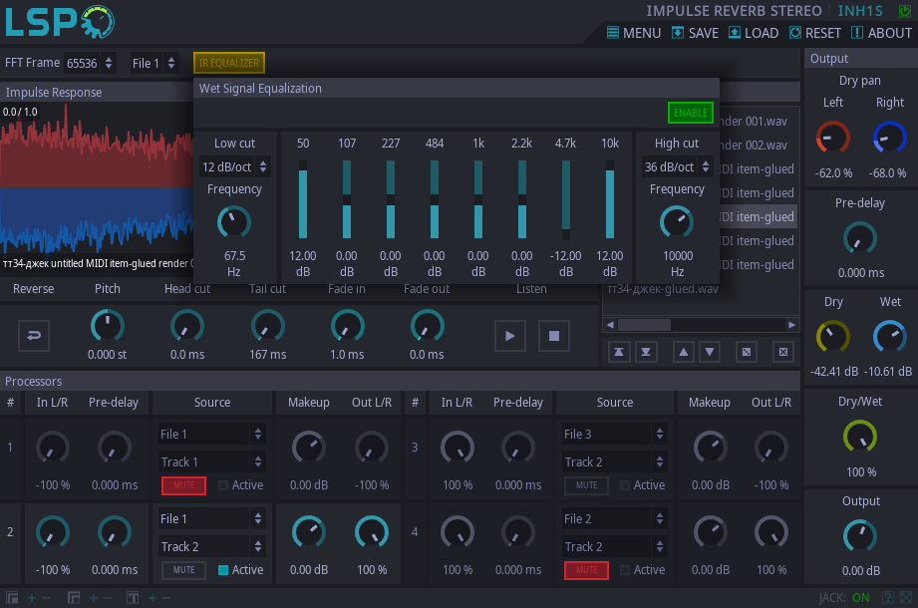Move selected file down one position
This screenshot has height=608, width=918.
pyautogui.click(x=710, y=352)
